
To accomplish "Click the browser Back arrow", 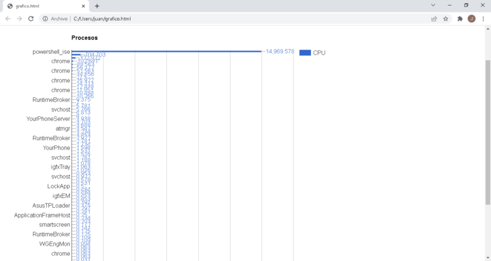I will click(x=8, y=18).
